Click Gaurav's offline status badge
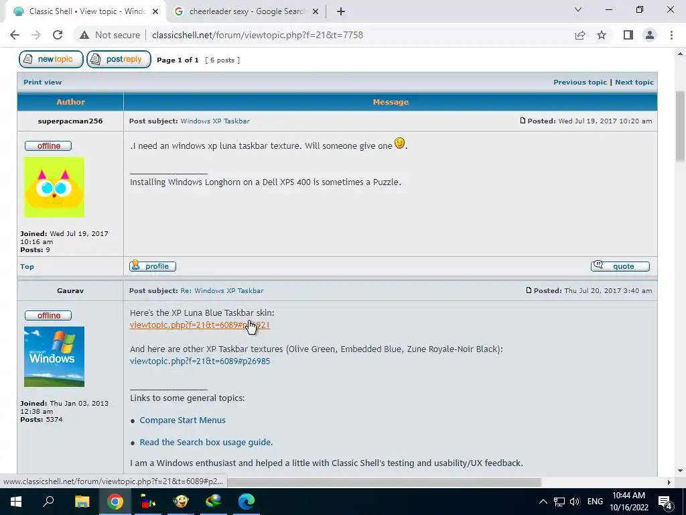 click(48, 315)
